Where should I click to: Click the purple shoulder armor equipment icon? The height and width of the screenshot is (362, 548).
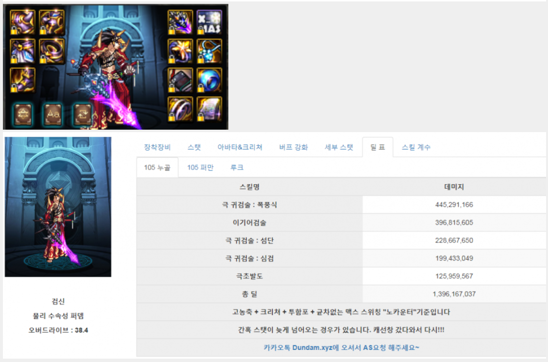point(23,22)
